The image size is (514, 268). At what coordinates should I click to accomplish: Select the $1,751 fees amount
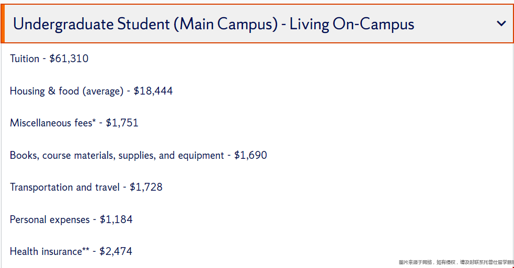tap(122, 123)
